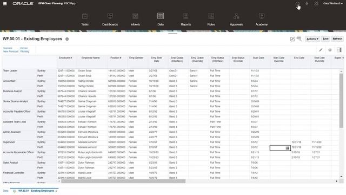
Task: Open the Actions dropdown
Action: pyautogui.click(x=312, y=39)
